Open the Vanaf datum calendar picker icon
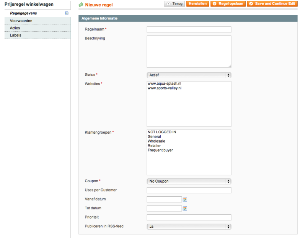This screenshot has height=238, width=303. point(185,199)
